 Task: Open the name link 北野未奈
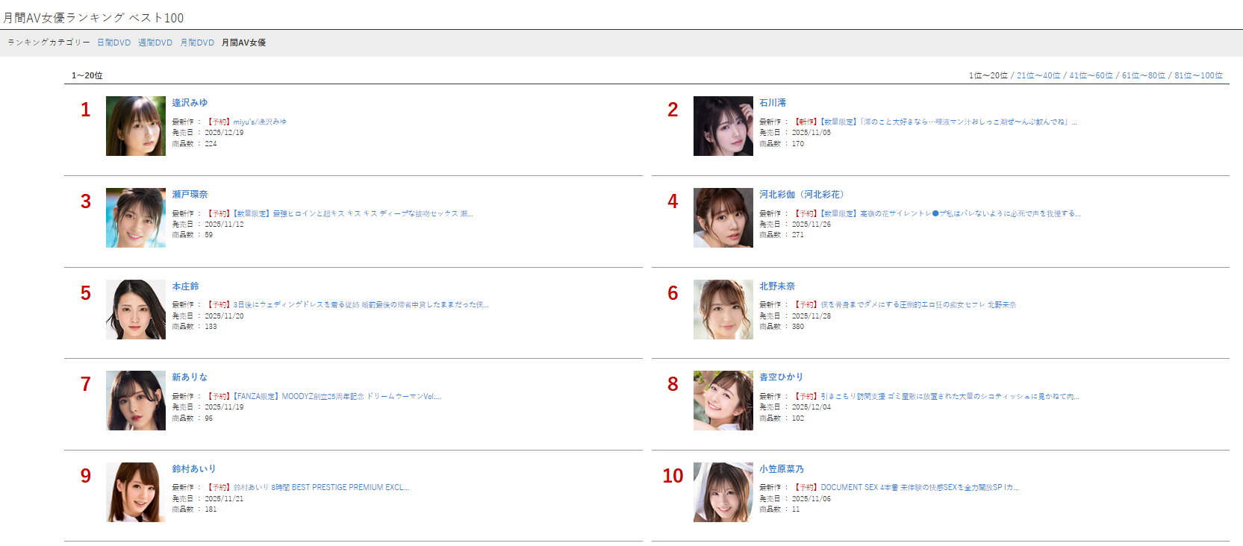tap(777, 286)
